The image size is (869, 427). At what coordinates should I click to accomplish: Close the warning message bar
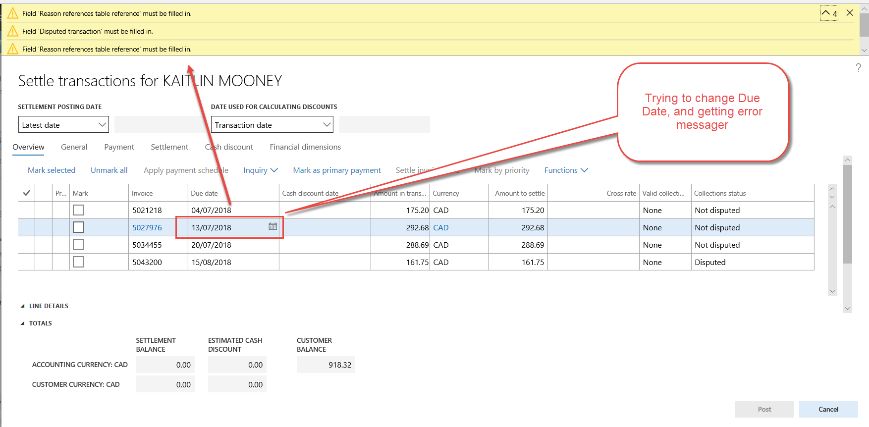coord(850,13)
